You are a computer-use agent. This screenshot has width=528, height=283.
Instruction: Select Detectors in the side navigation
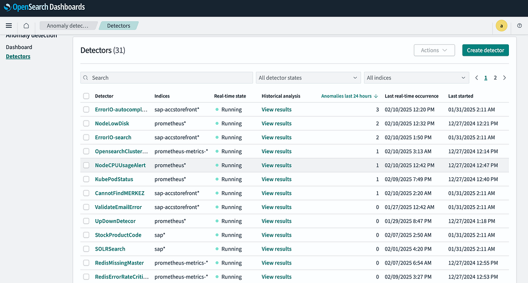pos(18,56)
